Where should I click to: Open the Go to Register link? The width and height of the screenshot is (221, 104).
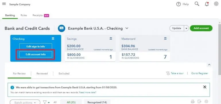coord(199,73)
